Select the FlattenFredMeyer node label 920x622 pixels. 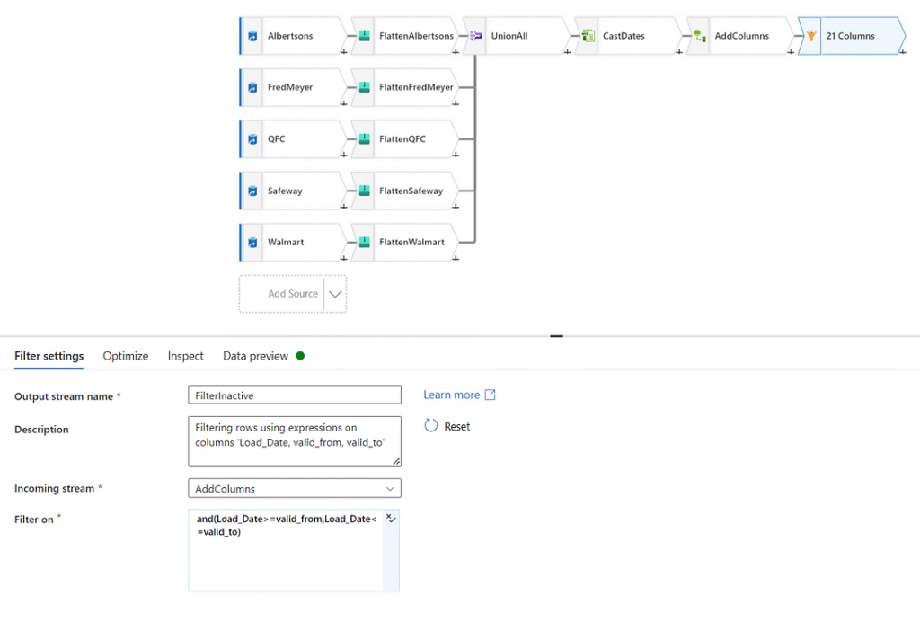(416, 87)
